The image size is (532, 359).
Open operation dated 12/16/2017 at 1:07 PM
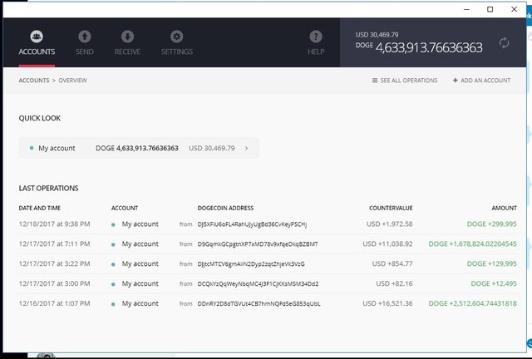(54, 303)
